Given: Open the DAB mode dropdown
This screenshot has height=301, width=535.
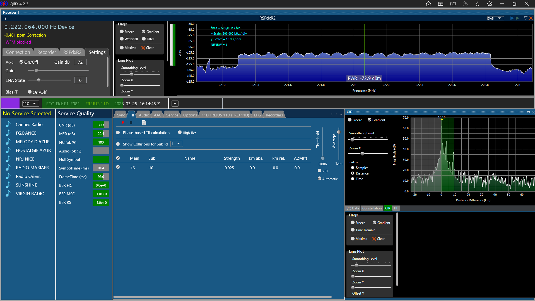Looking at the screenshot, I should (x=496, y=18).
